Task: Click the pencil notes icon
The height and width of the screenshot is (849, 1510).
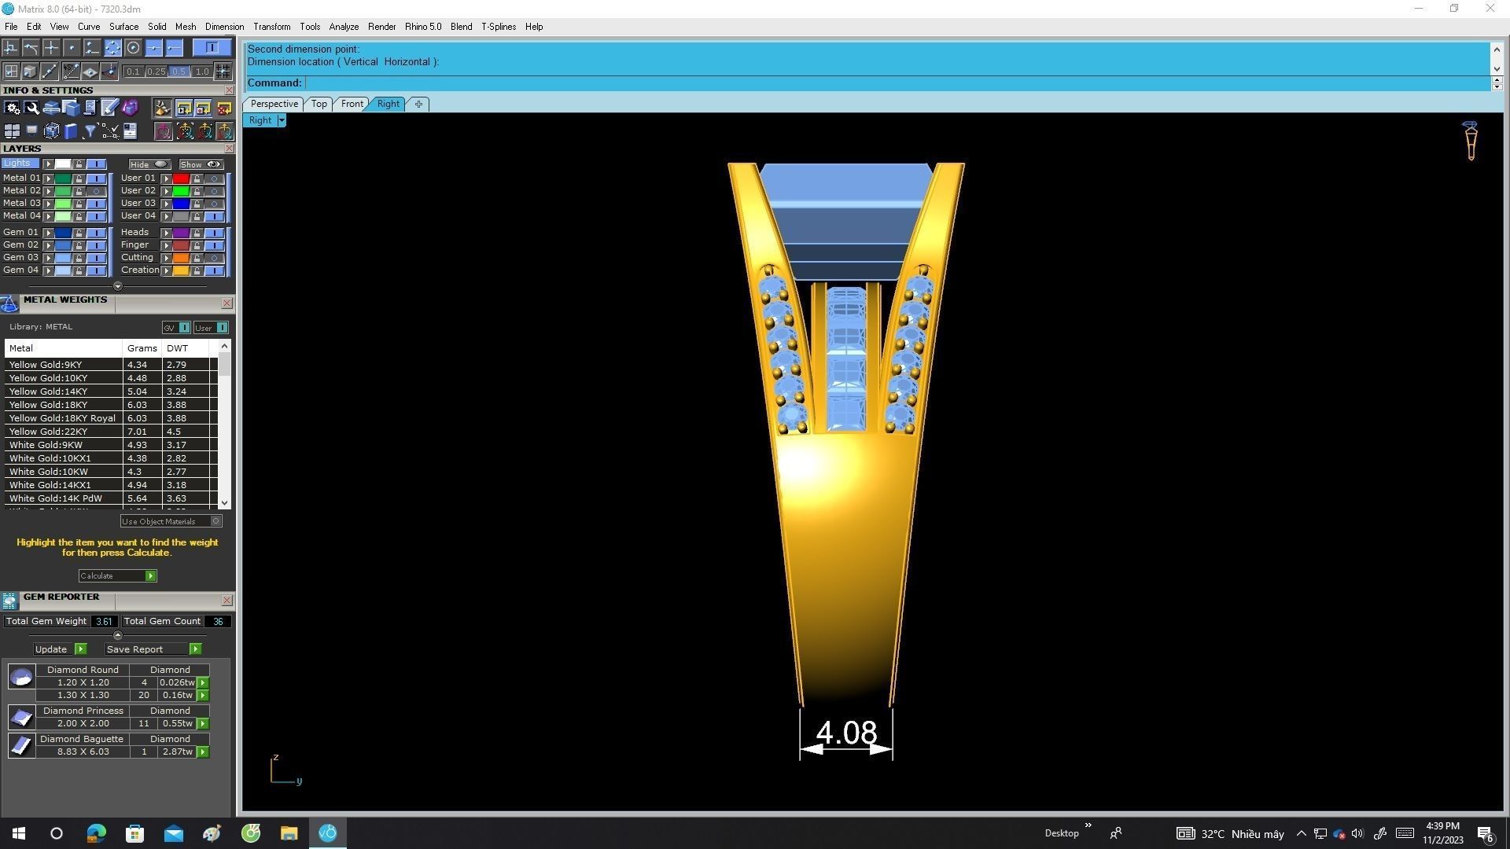Action: pos(109,108)
